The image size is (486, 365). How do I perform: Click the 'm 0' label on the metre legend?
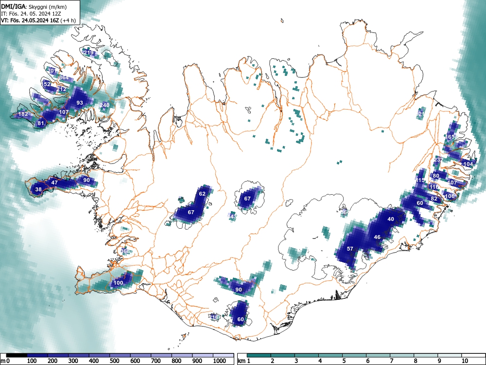click(6, 361)
